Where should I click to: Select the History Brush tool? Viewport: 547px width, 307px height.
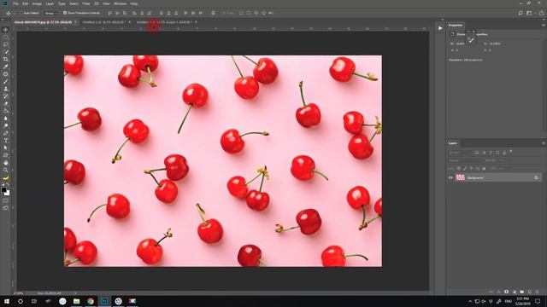click(x=6, y=96)
